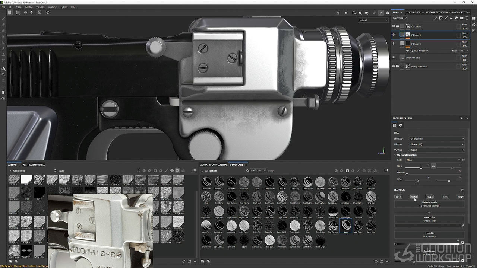Image resolution: width=477 pixels, height=268 pixels.
Task: Open the Roughness channel dropdown in Layers
Action: (x=399, y=18)
